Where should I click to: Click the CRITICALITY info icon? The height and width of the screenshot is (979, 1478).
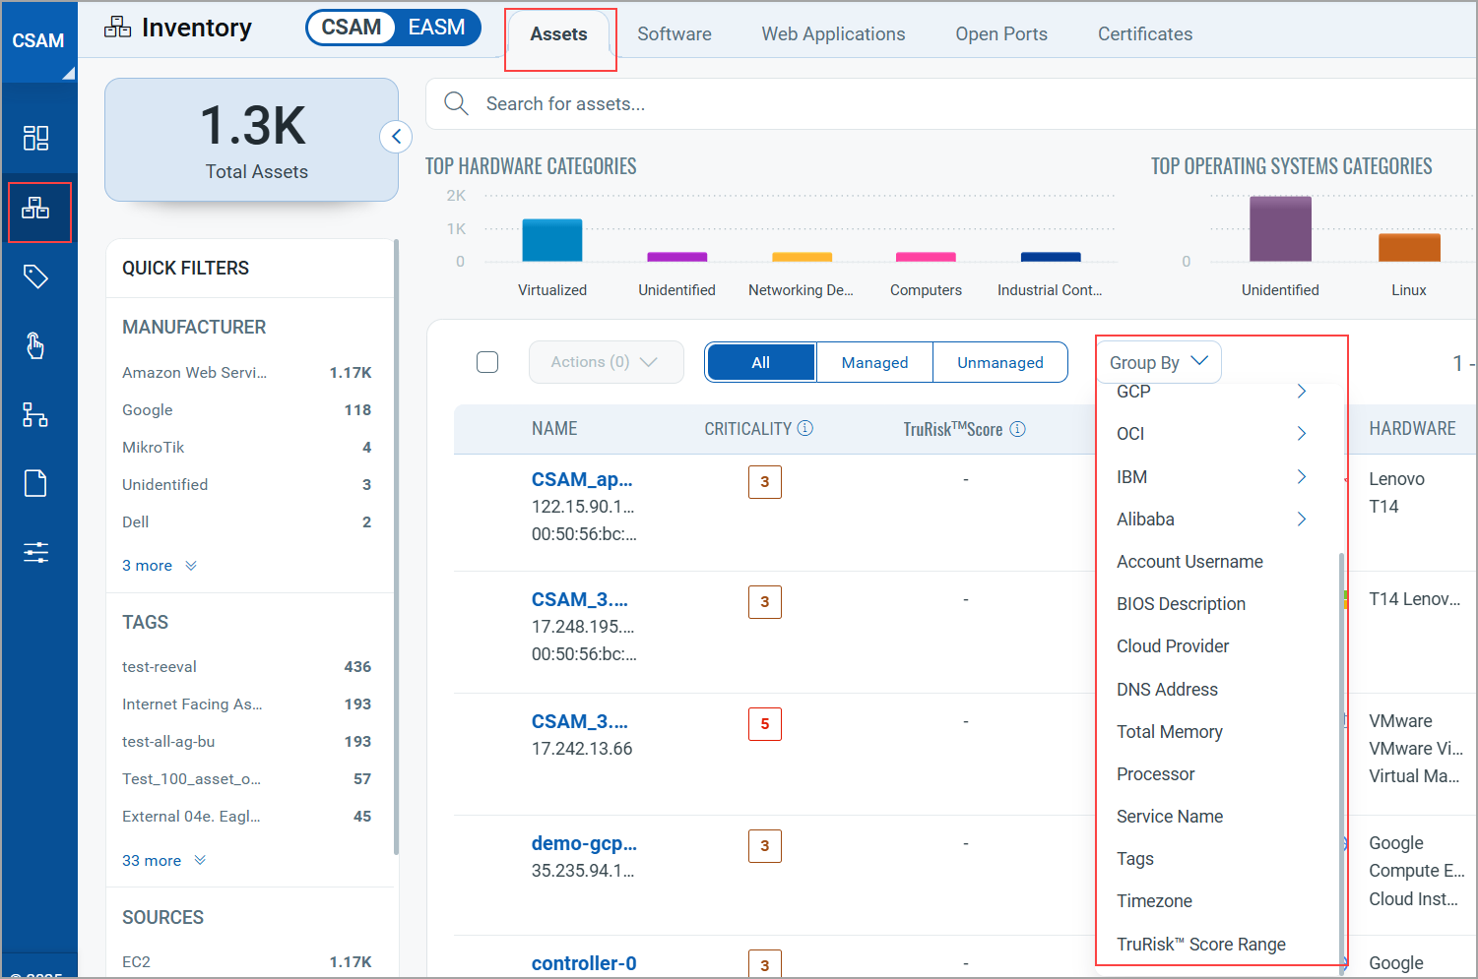click(805, 428)
